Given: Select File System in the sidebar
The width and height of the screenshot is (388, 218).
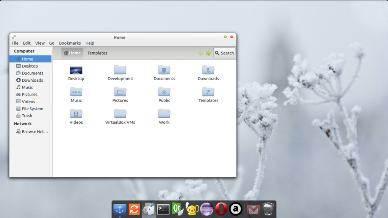Looking at the screenshot, I should tap(32, 109).
